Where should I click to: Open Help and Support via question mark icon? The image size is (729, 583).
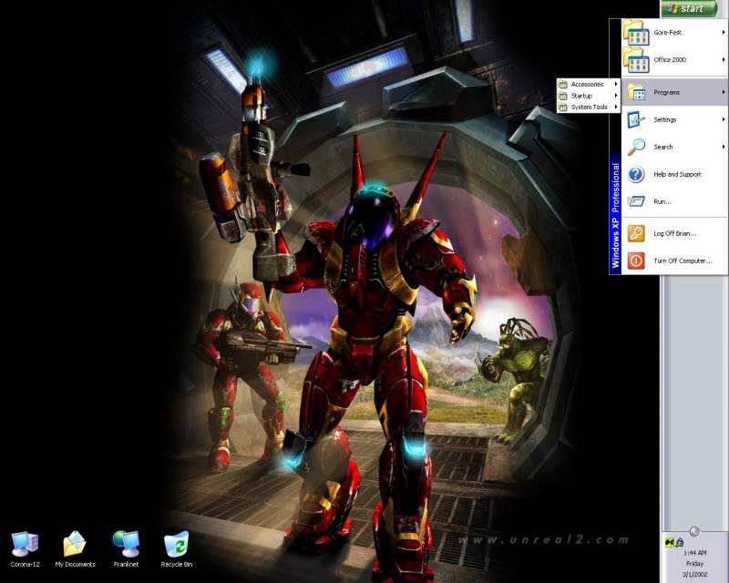[x=635, y=174]
